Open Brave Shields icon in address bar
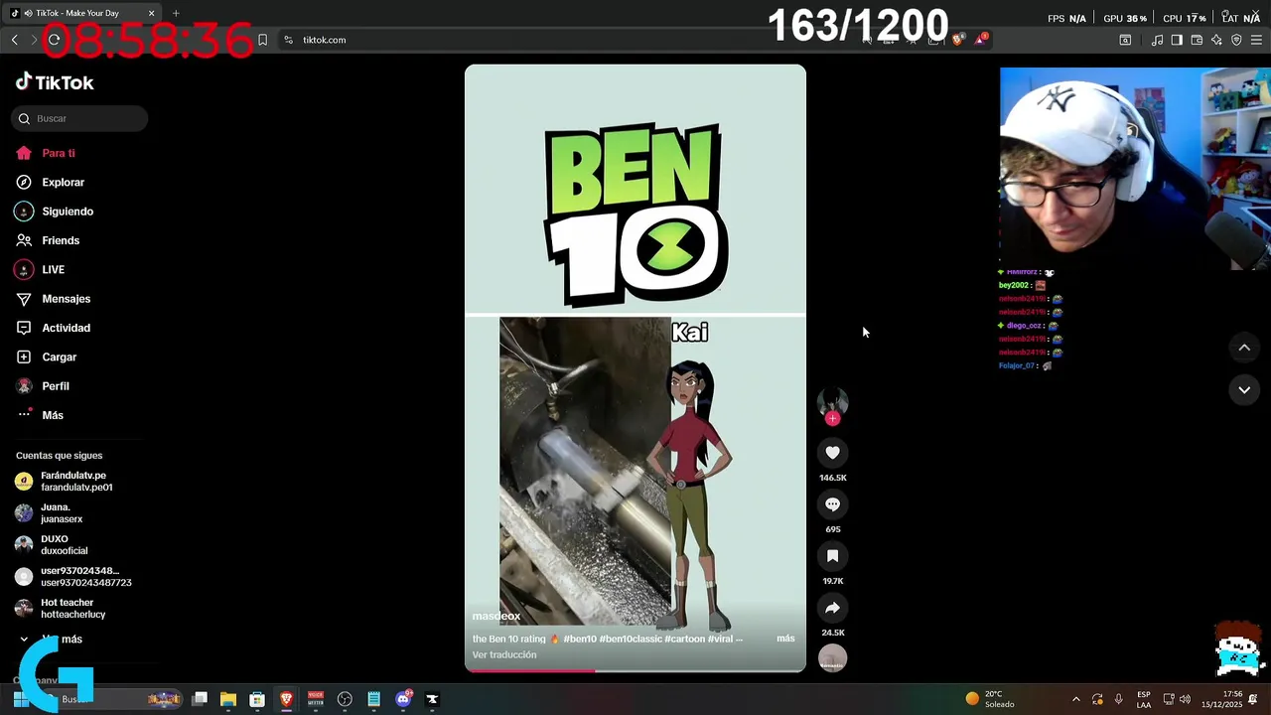This screenshot has height=715, width=1271. pos(958,40)
